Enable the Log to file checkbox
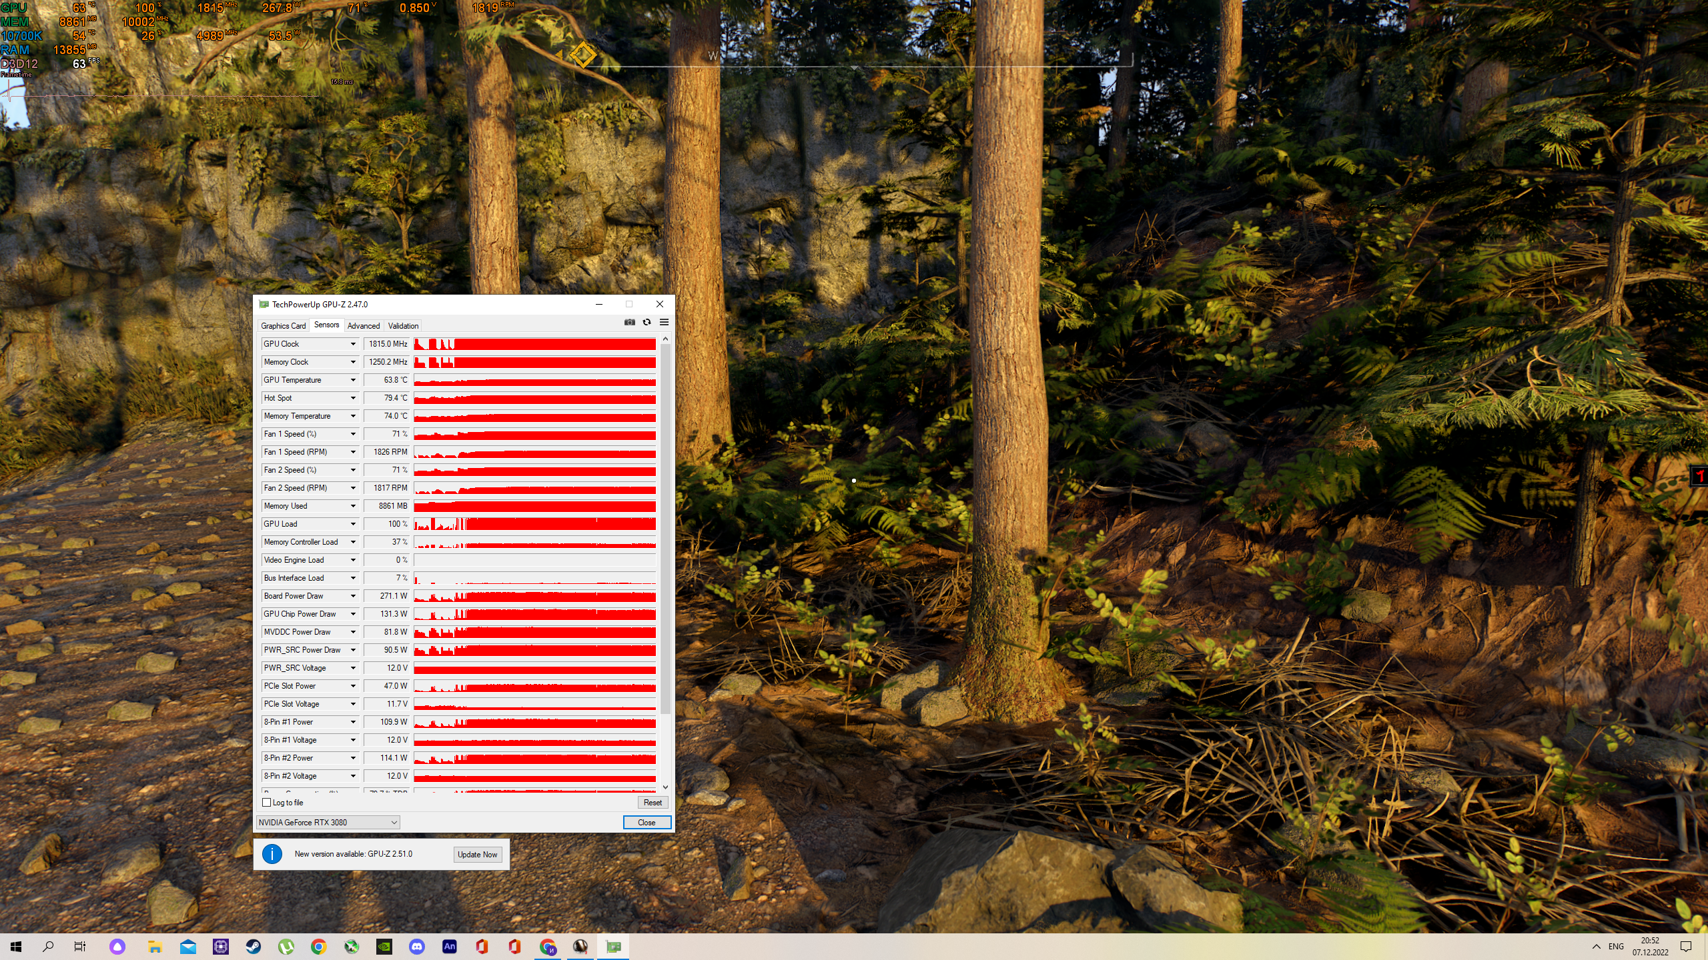The width and height of the screenshot is (1708, 960). pos(267,803)
